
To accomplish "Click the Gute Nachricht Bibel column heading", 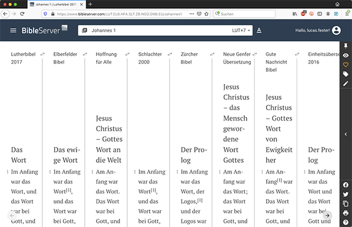I will pos(276,62).
